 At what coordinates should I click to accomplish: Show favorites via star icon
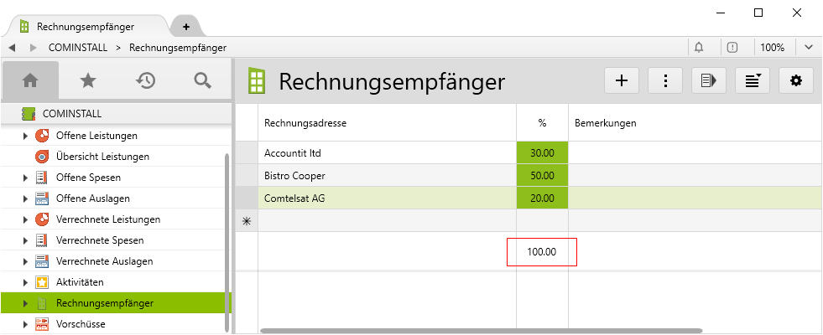pos(87,80)
